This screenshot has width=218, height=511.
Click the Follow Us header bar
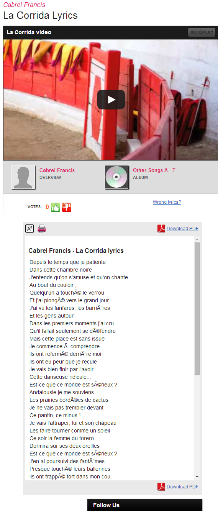[145, 505]
